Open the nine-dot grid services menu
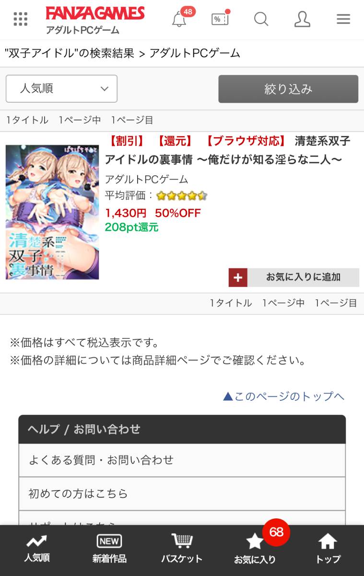This screenshot has height=576, width=364. tap(20, 19)
